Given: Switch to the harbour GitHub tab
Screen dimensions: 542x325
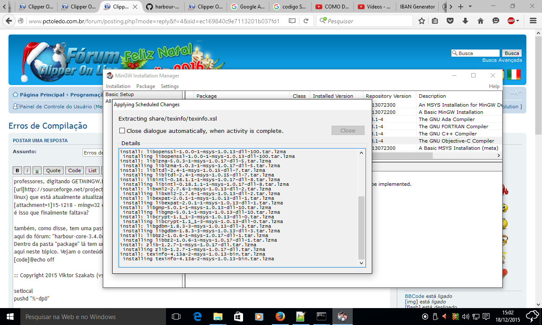Looking at the screenshot, I should tap(163, 7).
